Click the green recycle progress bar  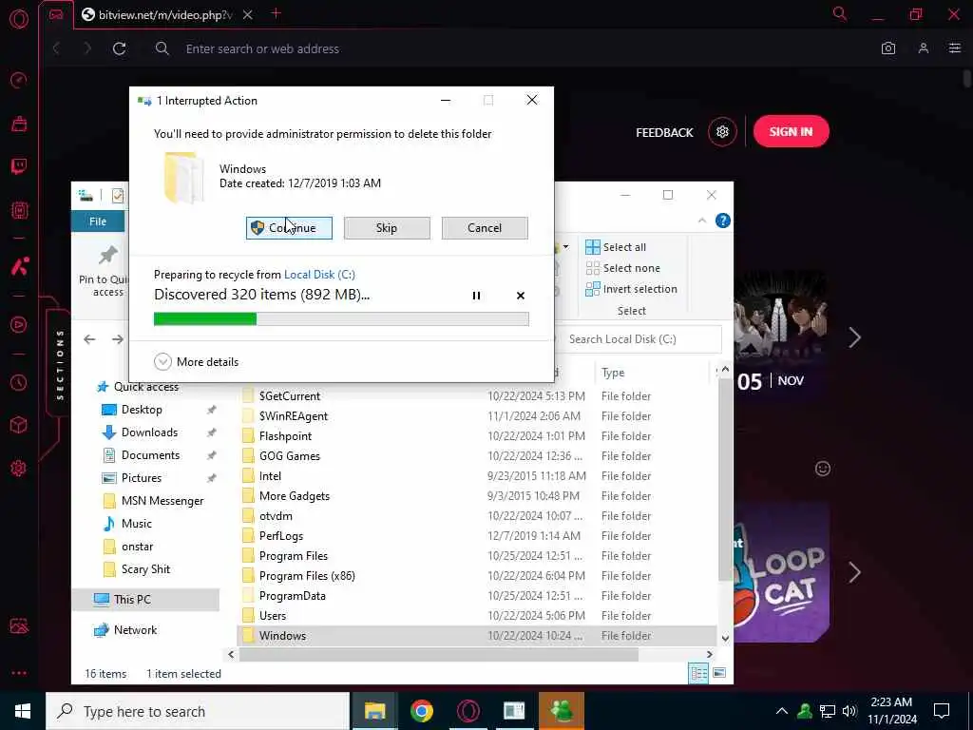pyautogui.click(x=341, y=319)
